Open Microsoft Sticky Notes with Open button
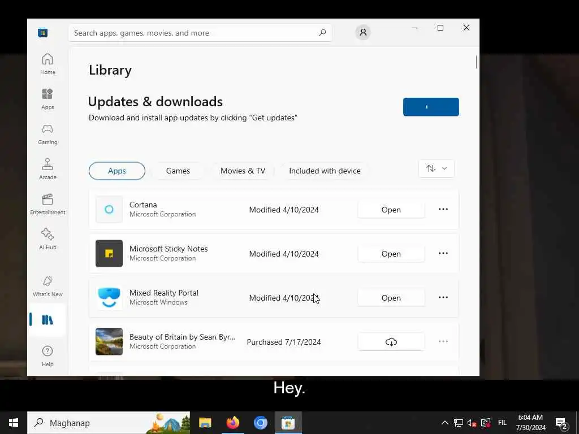Screen dimensions: 579x434 [x=391, y=254]
